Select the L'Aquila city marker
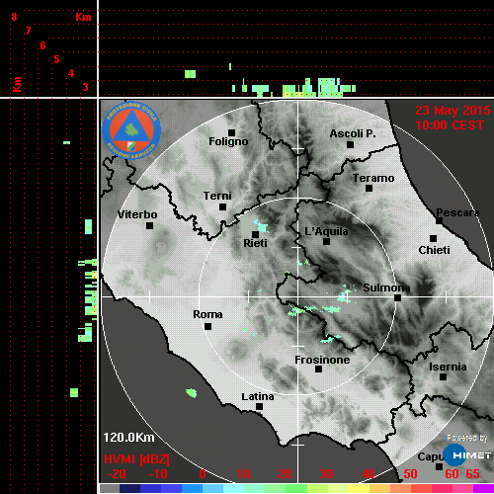The image size is (494, 494). [x=326, y=241]
